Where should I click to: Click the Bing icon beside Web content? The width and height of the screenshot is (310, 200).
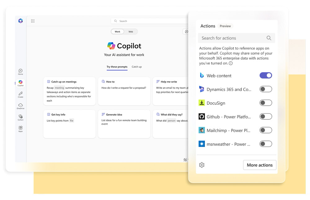pos(202,75)
